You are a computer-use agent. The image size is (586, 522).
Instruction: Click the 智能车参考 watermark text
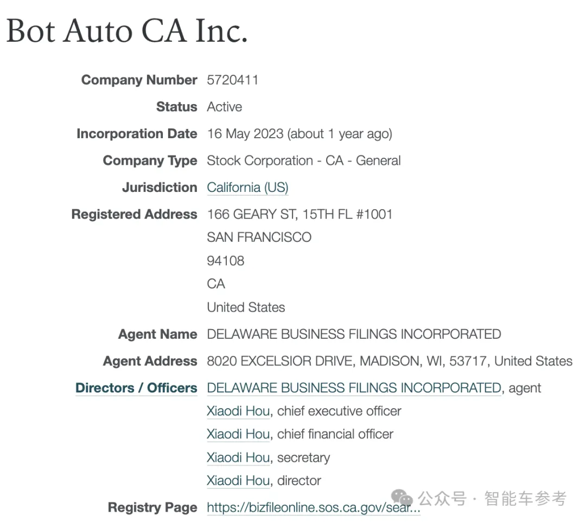[x=525, y=498]
